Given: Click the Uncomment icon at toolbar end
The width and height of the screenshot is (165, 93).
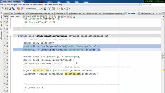Looking at the screenshot, I should point(74,17).
